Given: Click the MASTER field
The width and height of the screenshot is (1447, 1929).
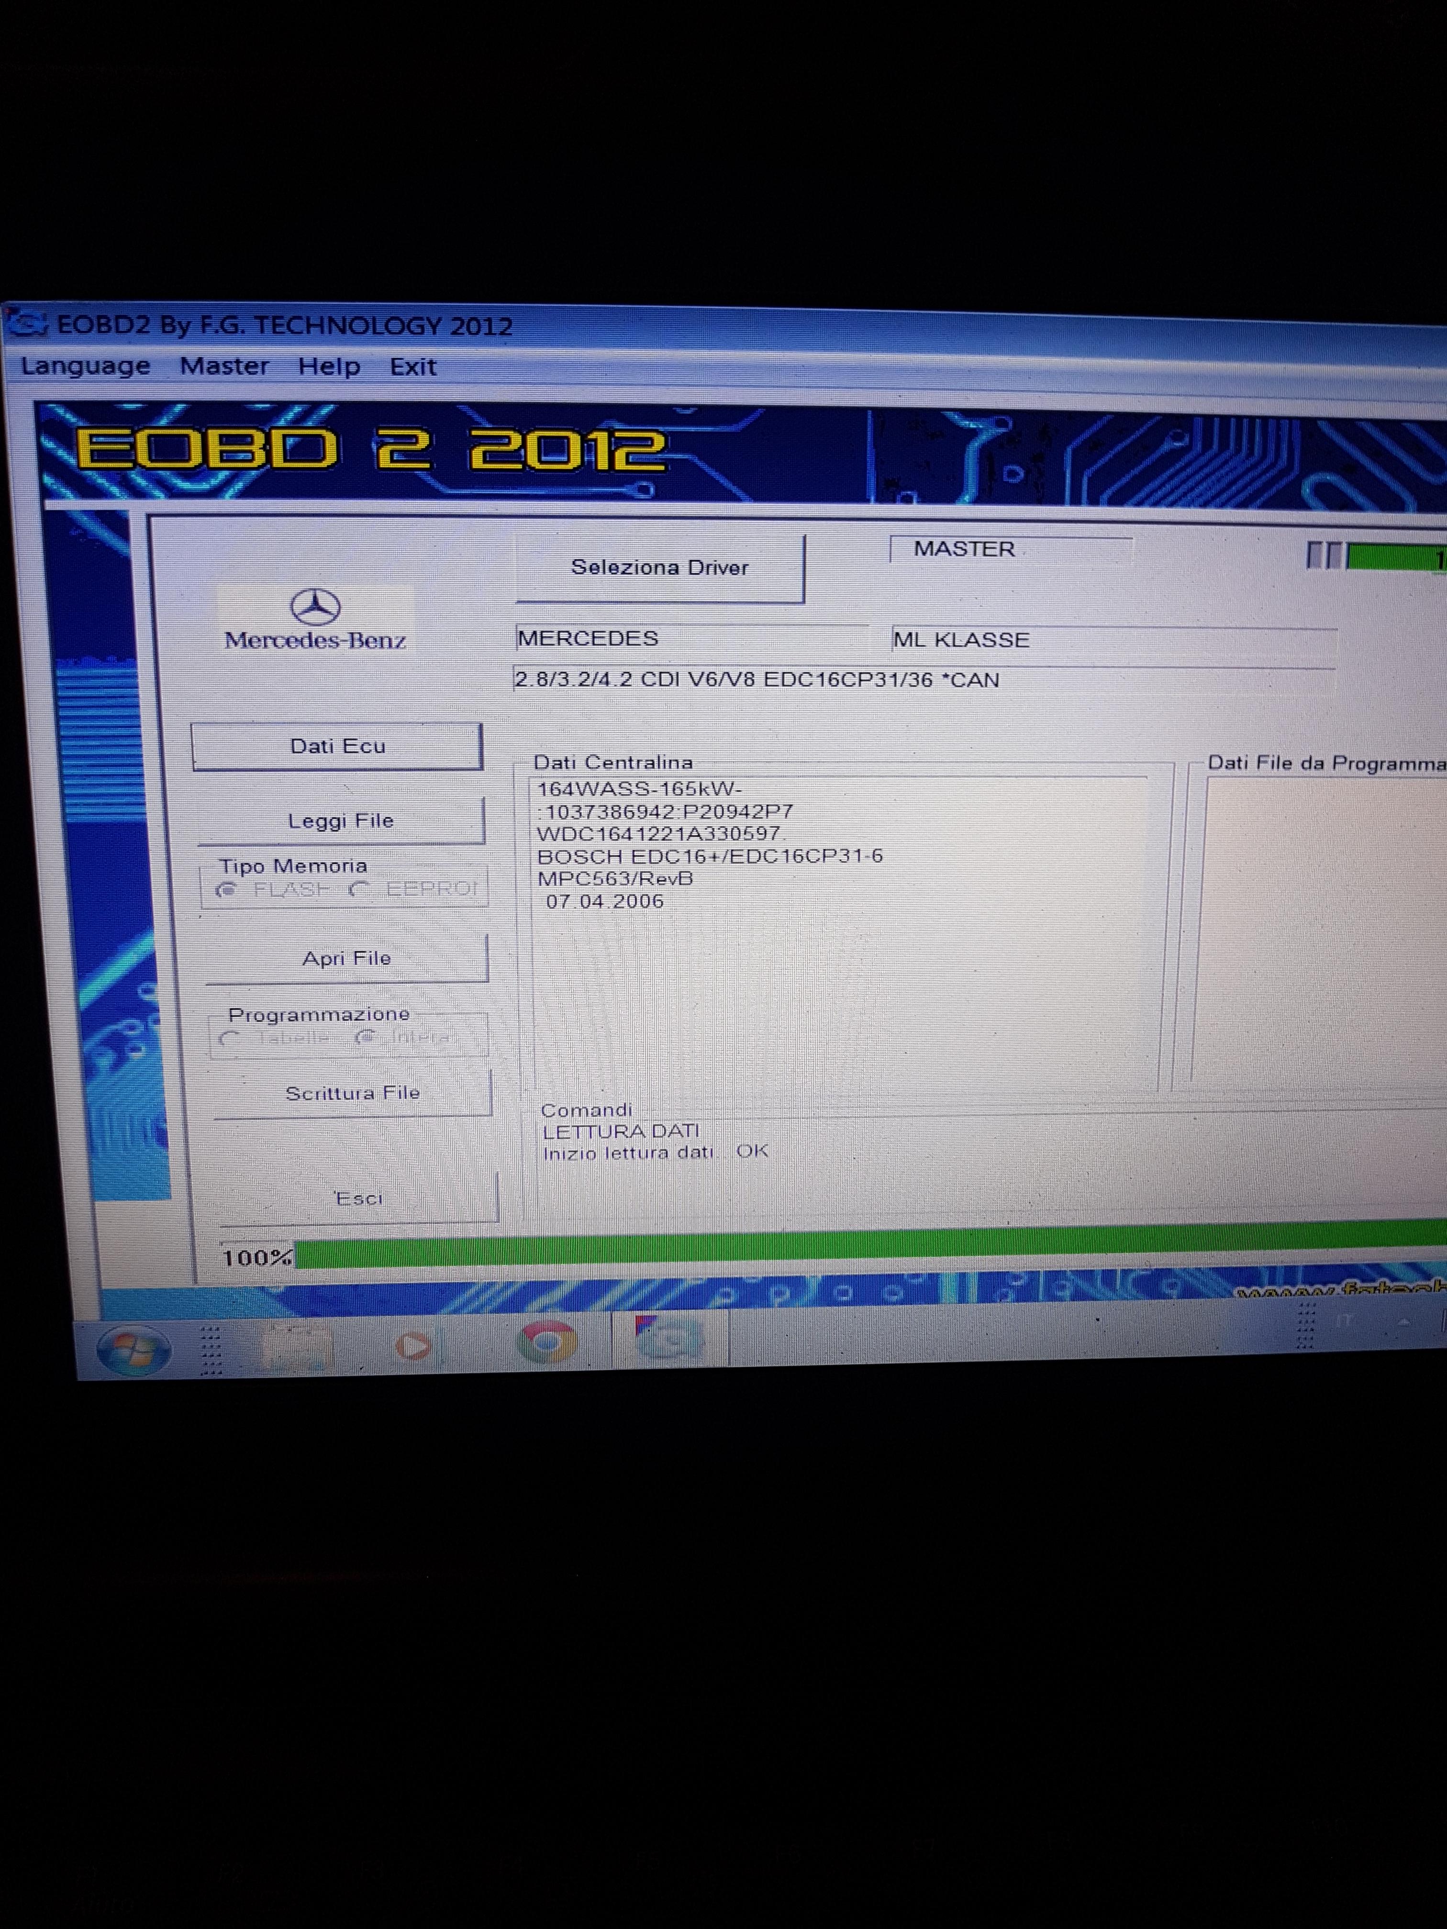Looking at the screenshot, I should (x=1011, y=549).
